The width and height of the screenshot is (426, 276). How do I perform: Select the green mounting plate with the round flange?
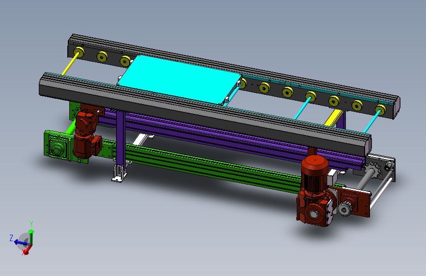coord(57,147)
